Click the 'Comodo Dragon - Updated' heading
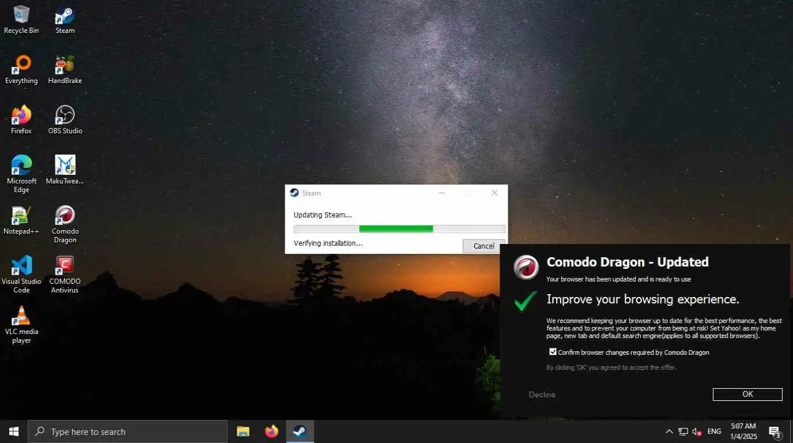Viewport: 793px width, 443px height. tap(628, 262)
